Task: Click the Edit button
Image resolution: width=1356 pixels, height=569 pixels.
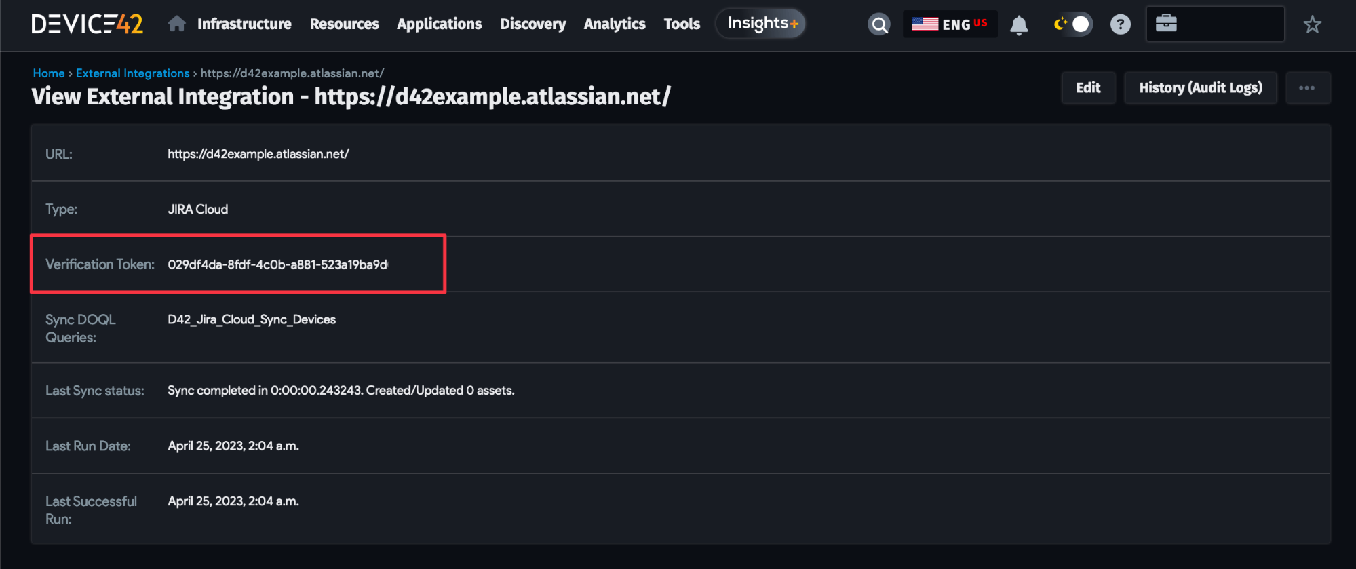Action: point(1088,88)
